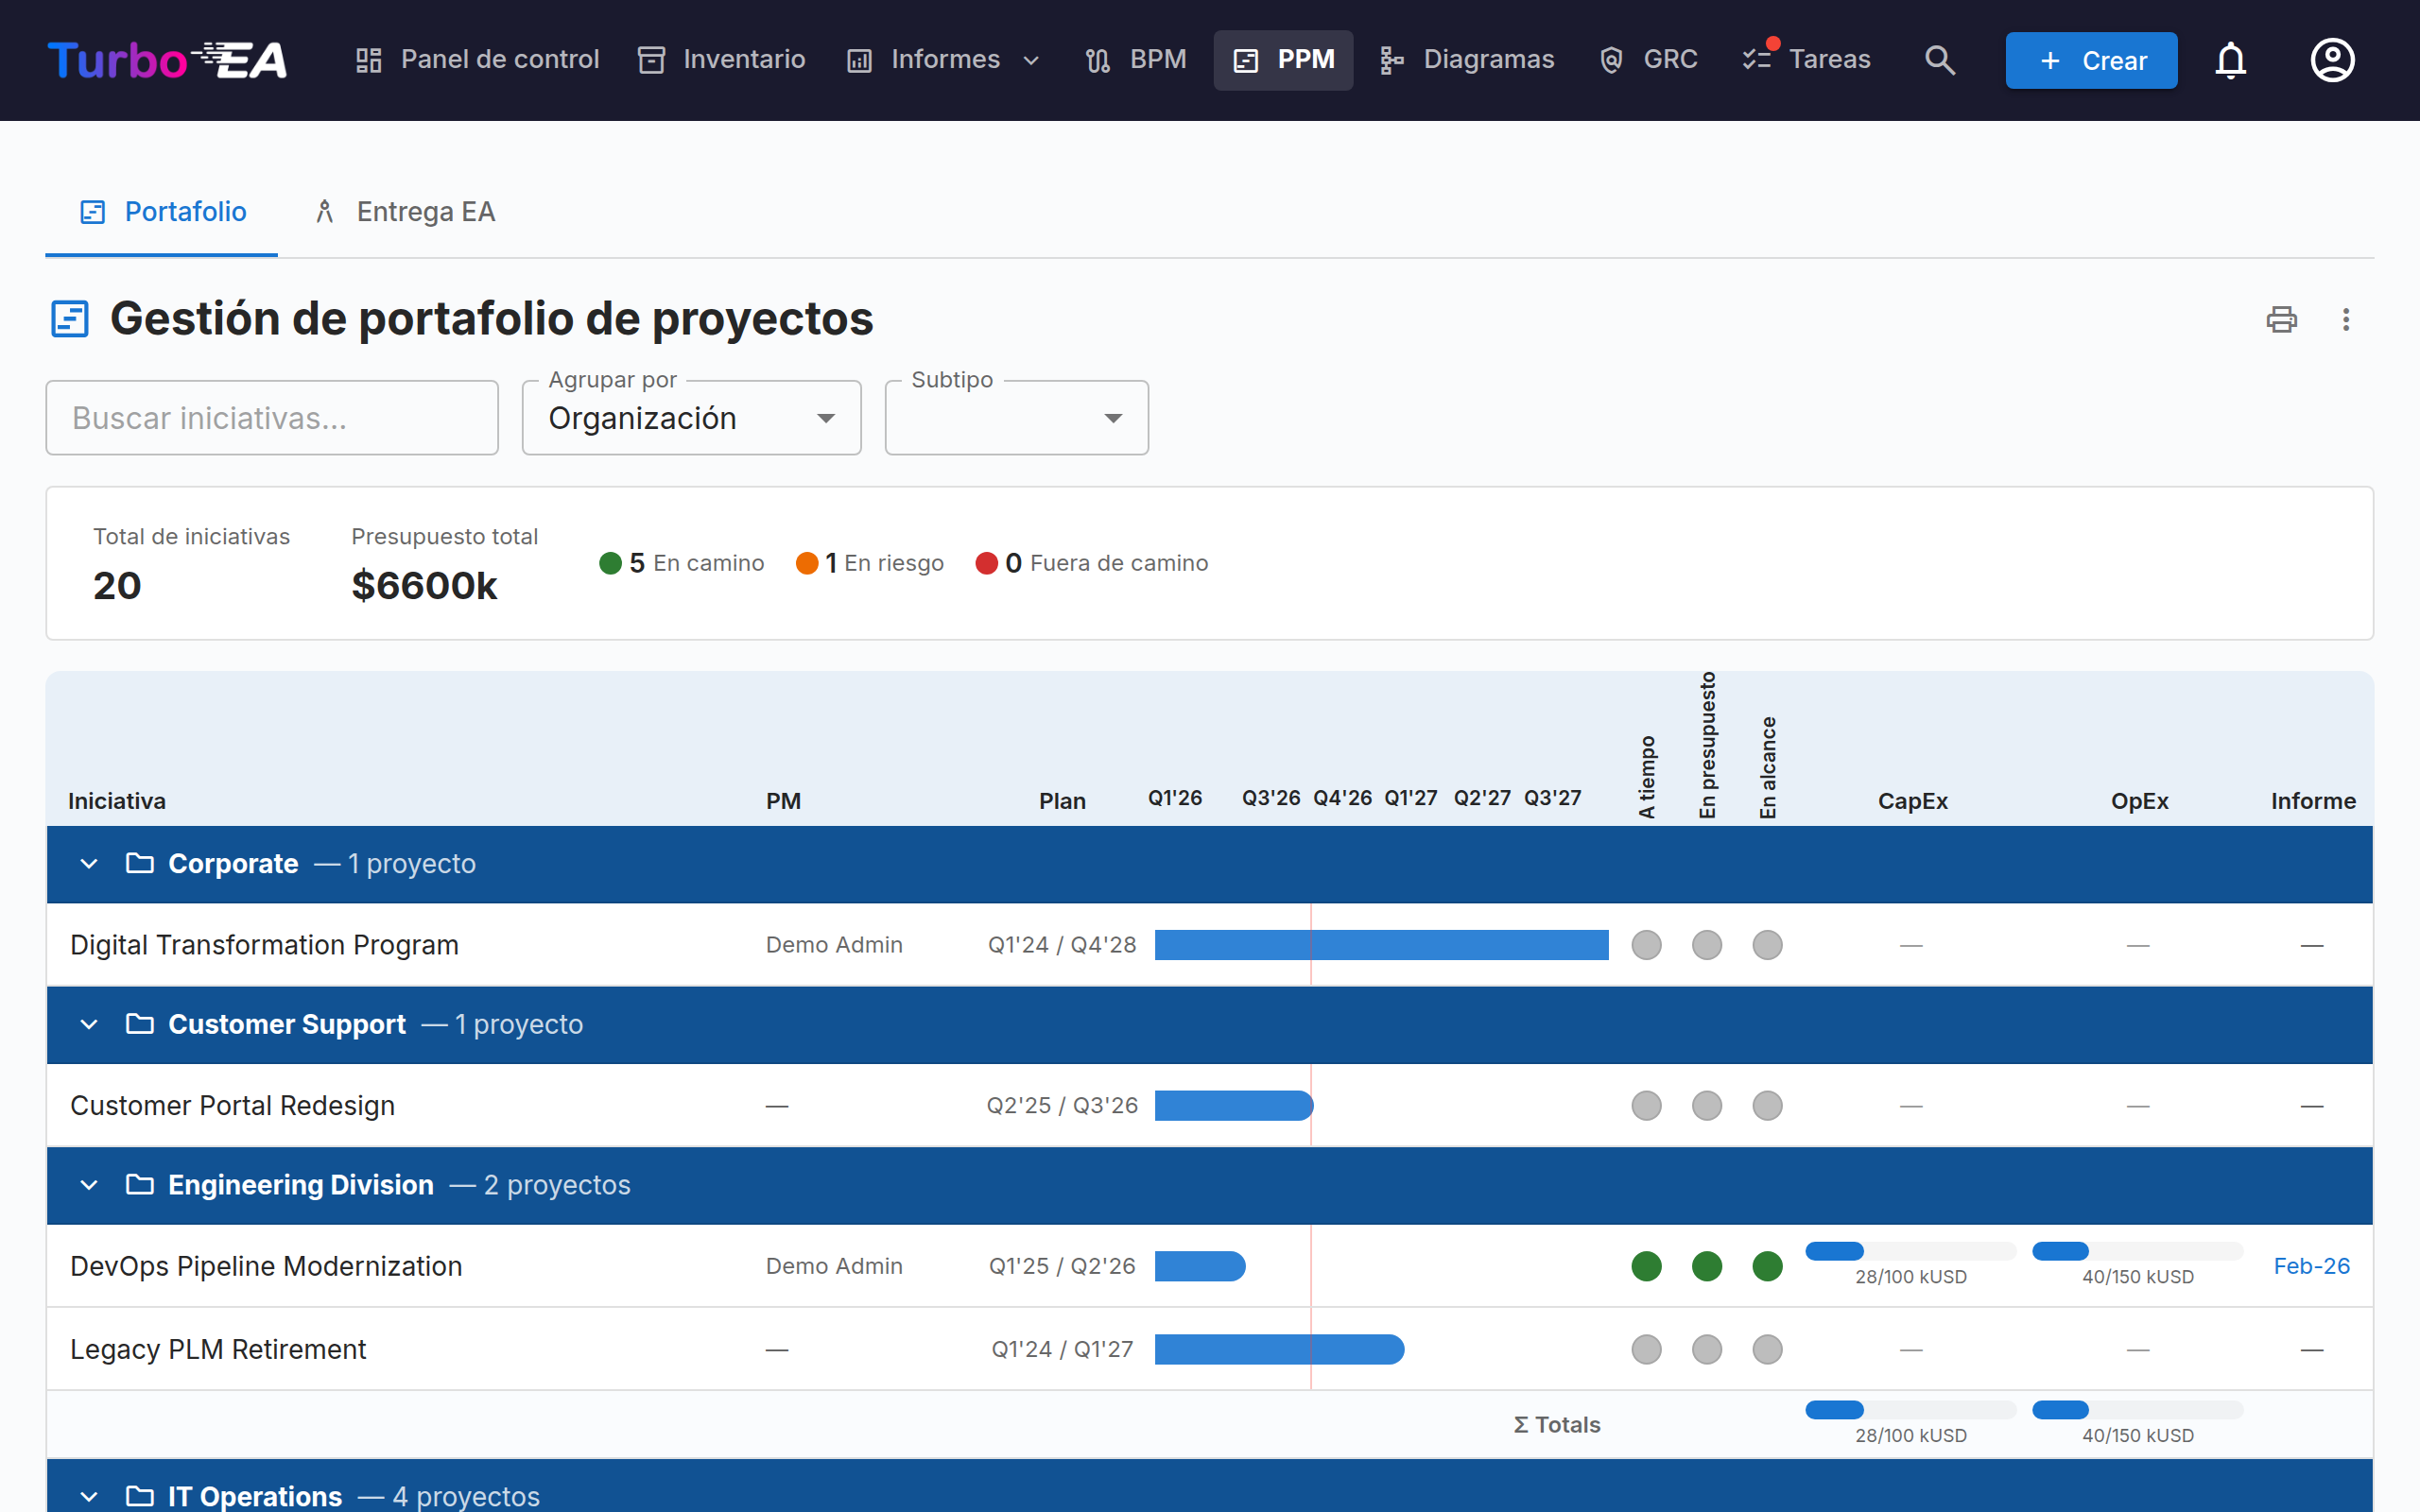Click DevOps Pipeline CapEx progress bar
2420x1512 pixels.
[x=1911, y=1251]
